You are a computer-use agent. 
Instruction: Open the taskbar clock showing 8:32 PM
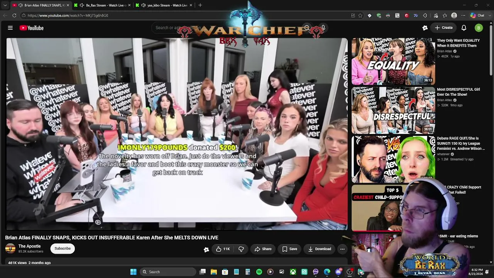pos(476,272)
